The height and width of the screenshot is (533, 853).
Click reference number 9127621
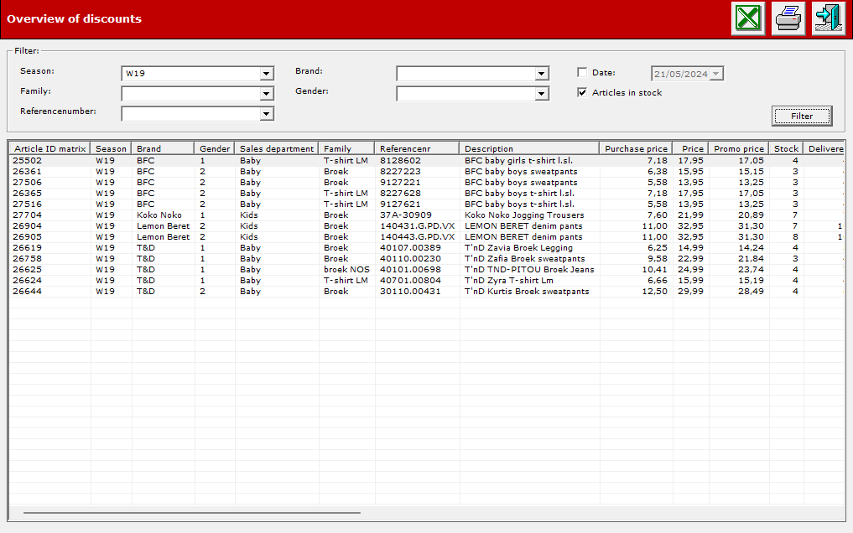pyautogui.click(x=400, y=204)
